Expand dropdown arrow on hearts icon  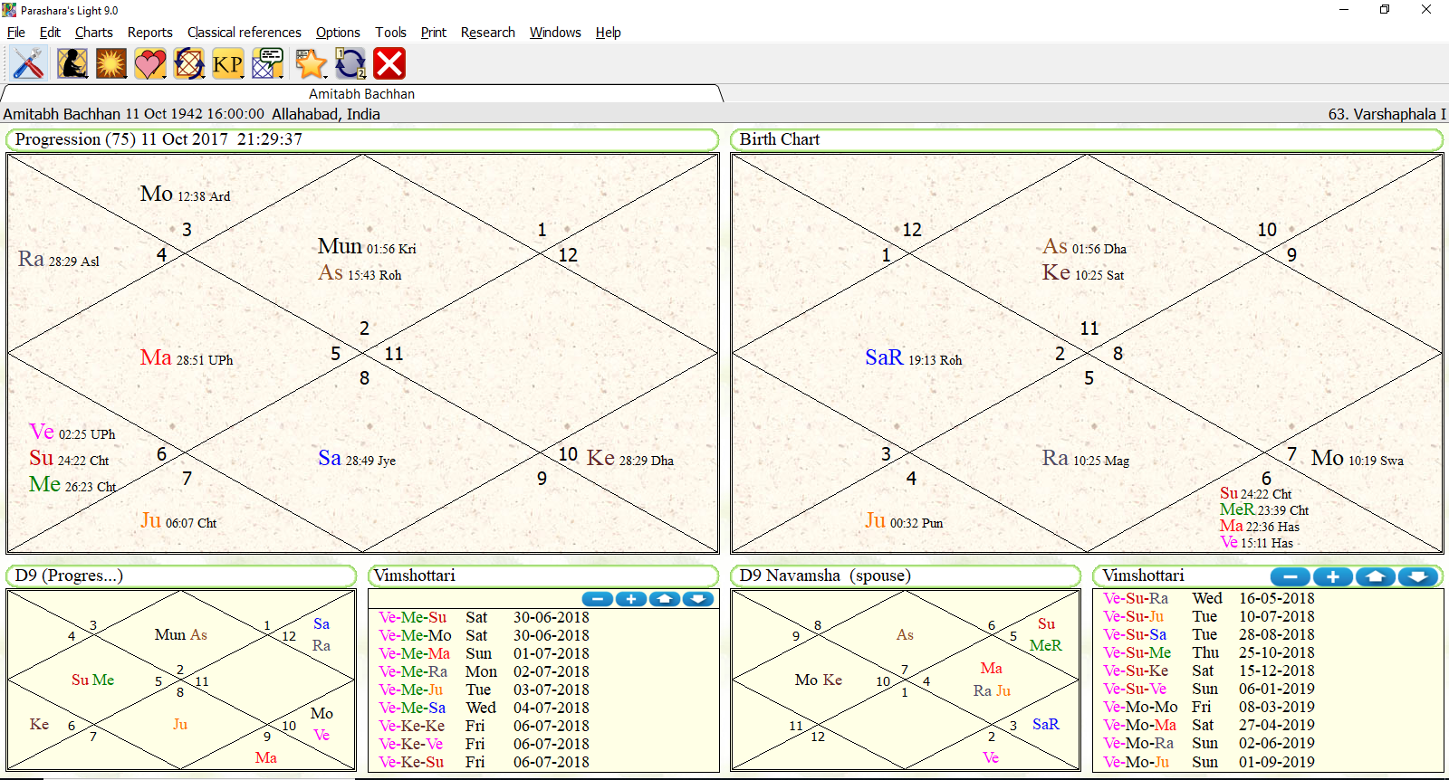coord(165,76)
